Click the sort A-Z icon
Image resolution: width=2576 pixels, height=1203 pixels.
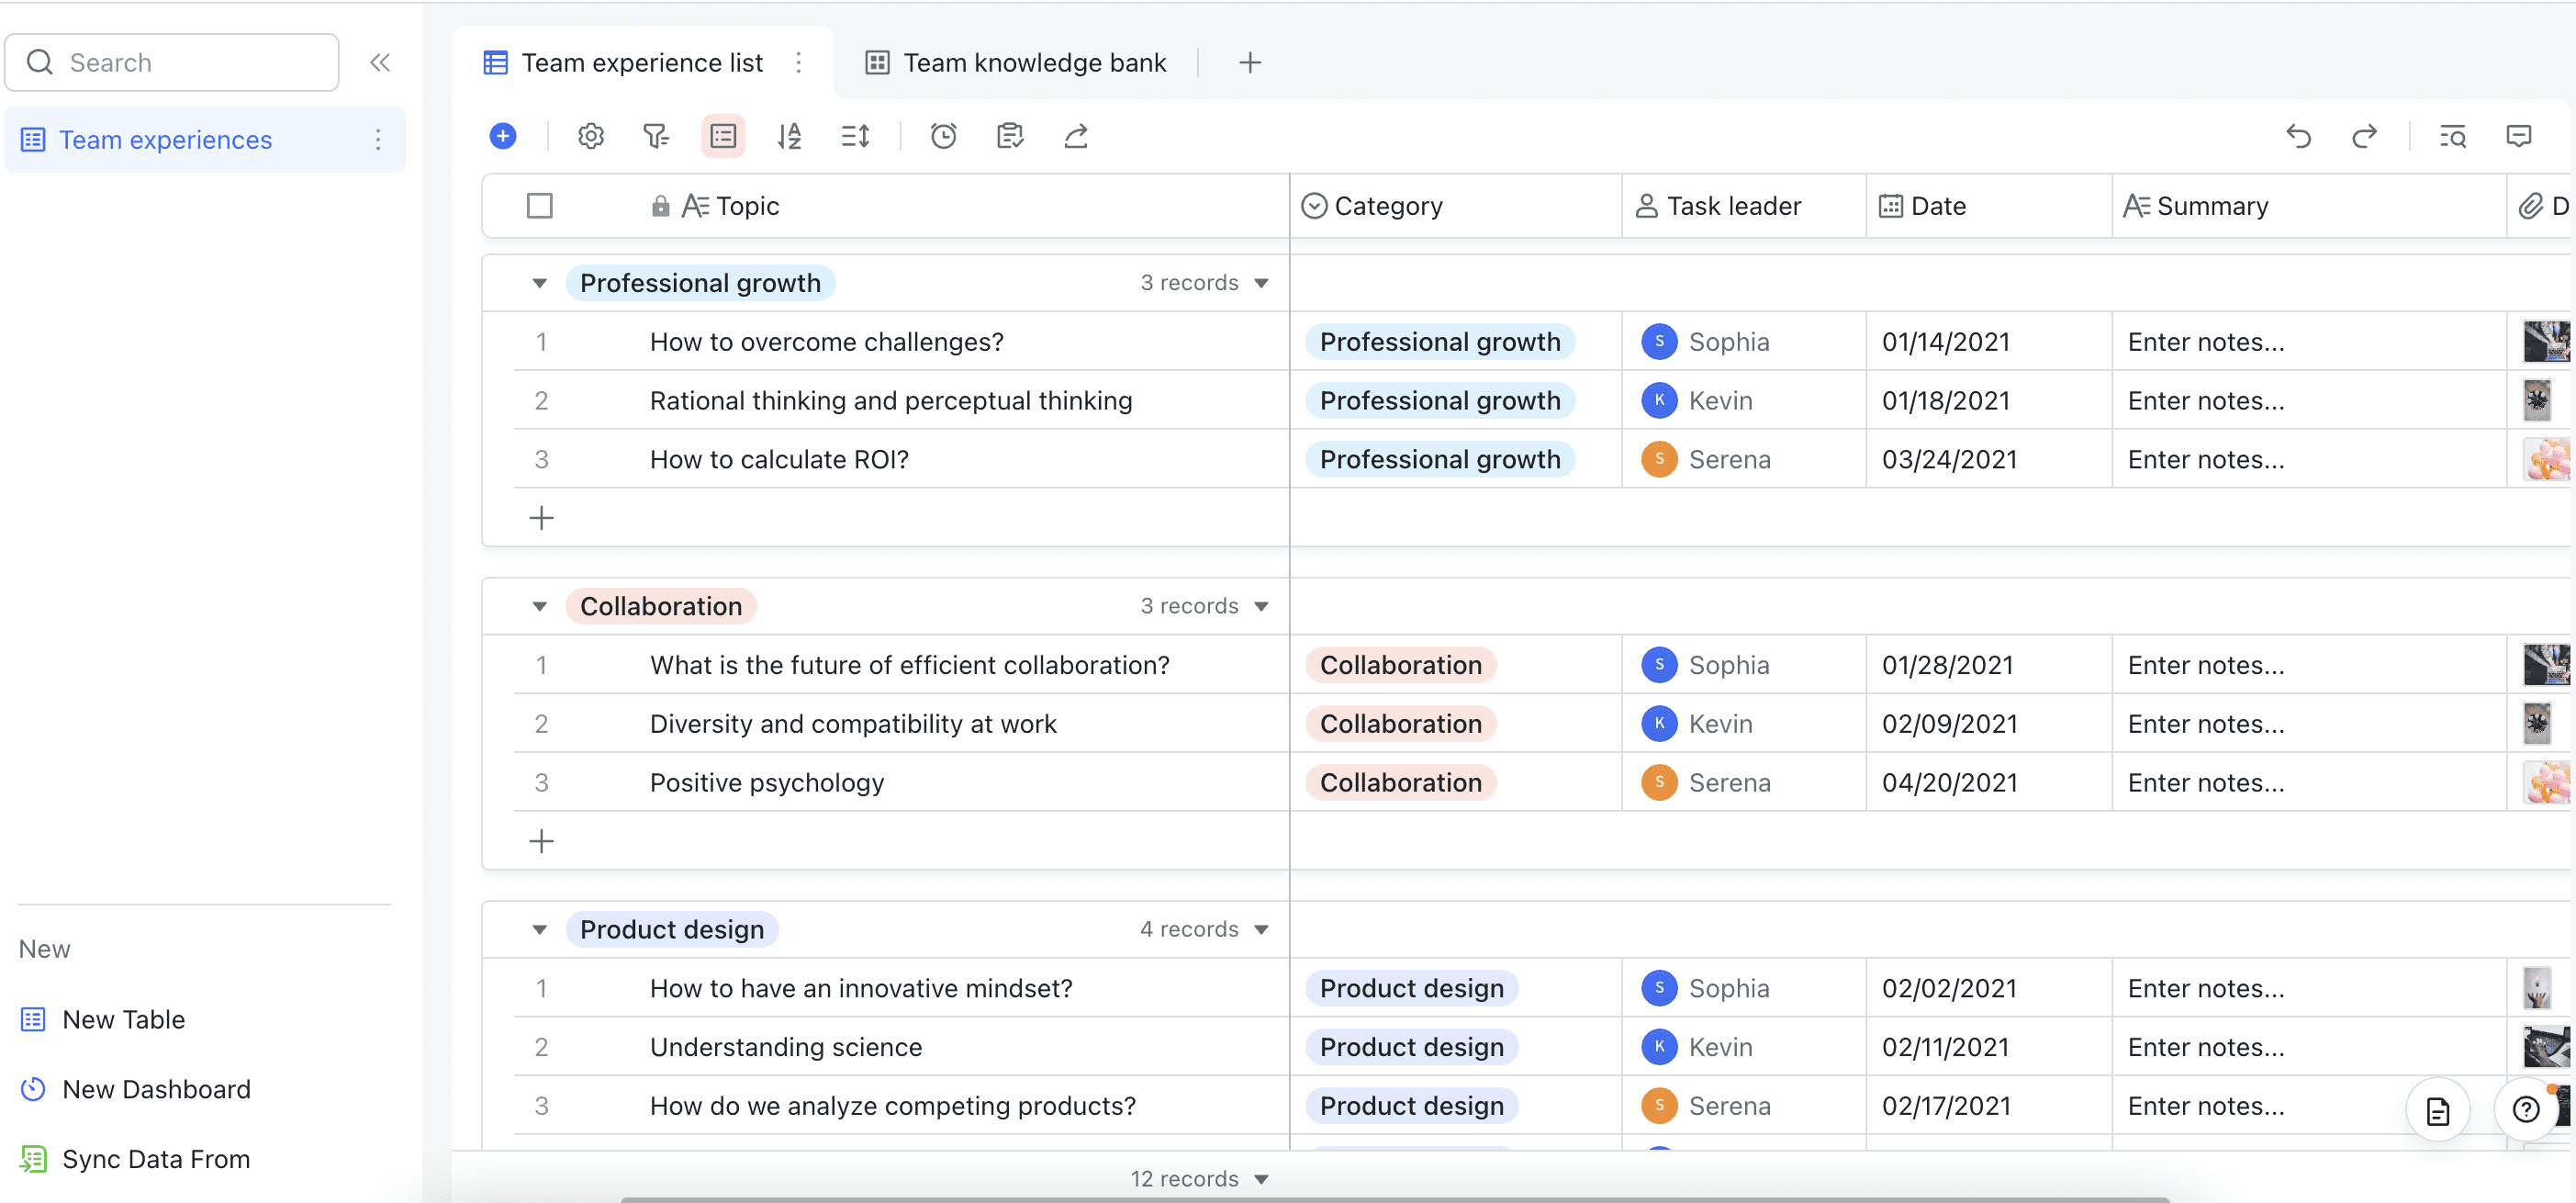pos(789,136)
